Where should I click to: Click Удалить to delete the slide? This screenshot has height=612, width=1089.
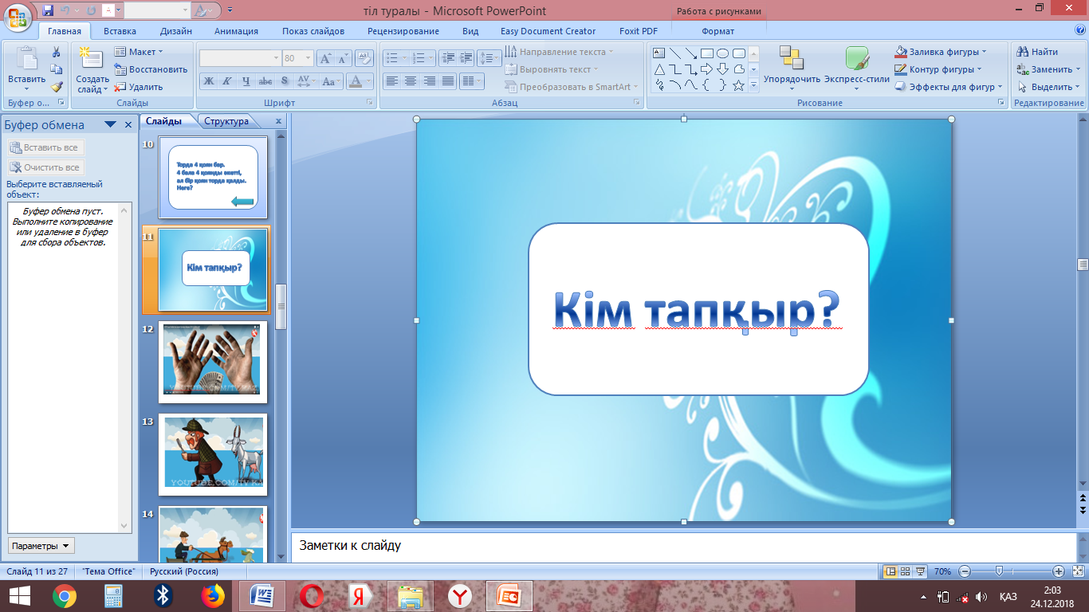(140, 87)
